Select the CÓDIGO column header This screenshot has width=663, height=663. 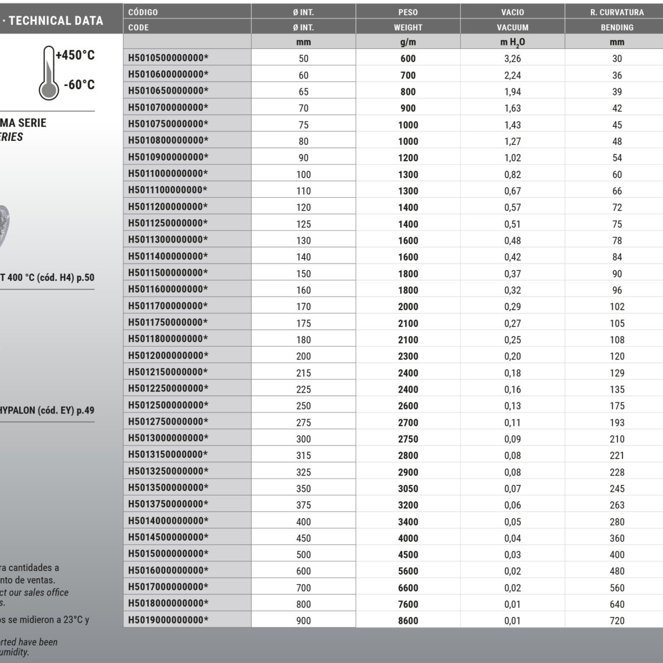click(142, 12)
